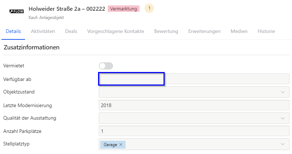This screenshot has width=292, height=154.
Task: Click the Vermarktung status badge
Action: coord(124,9)
